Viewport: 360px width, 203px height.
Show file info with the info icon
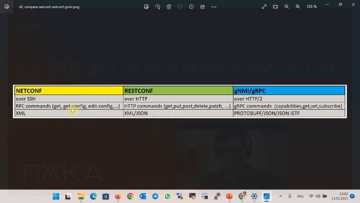pos(191,7)
